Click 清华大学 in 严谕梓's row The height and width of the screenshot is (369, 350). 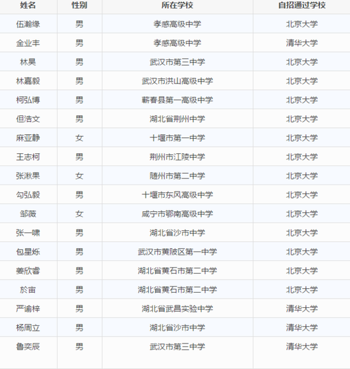(302, 309)
